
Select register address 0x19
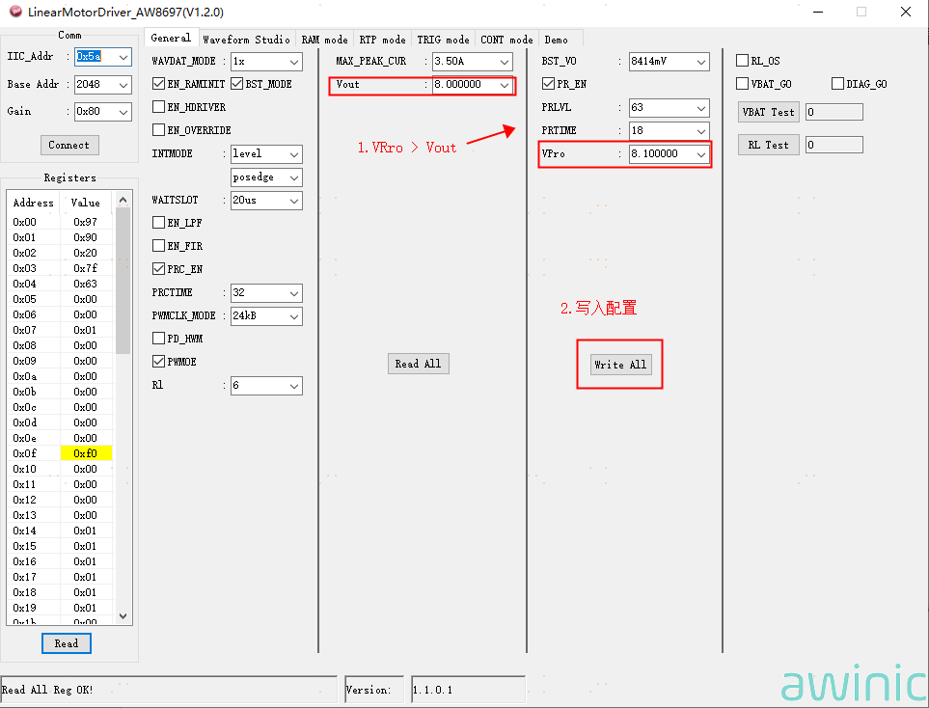25,608
